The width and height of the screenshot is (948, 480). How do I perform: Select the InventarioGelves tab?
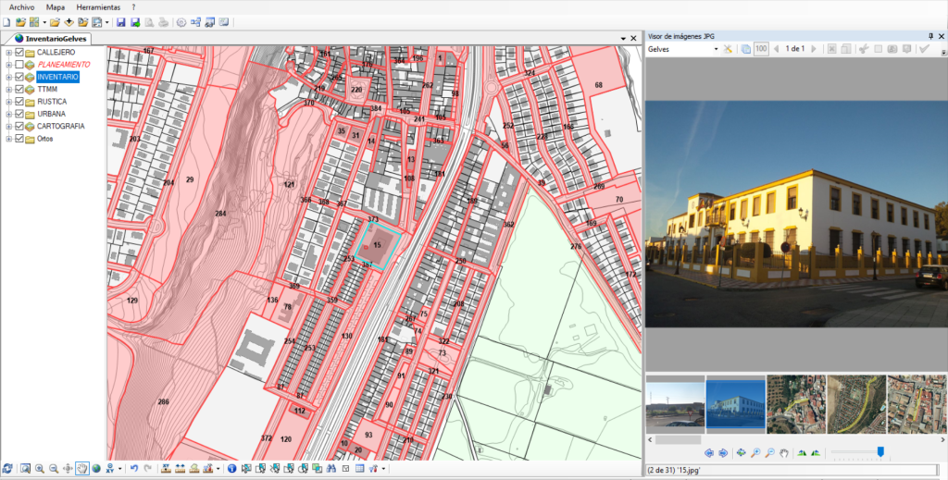click(x=55, y=39)
